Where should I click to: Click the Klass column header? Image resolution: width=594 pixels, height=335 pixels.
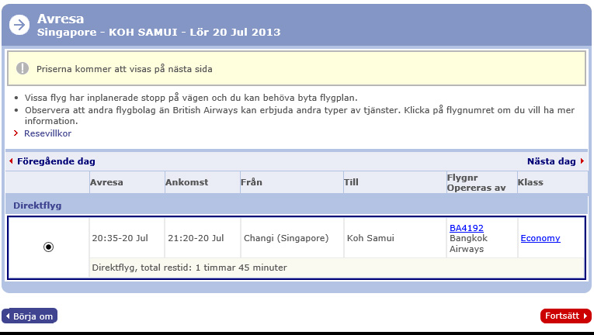530,182
